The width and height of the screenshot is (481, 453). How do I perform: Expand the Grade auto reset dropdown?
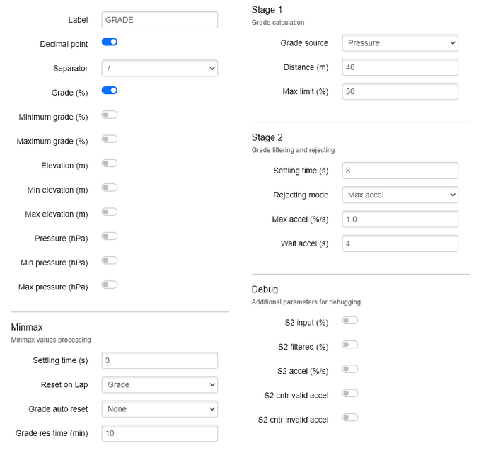pyautogui.click(x=160, y=409)
